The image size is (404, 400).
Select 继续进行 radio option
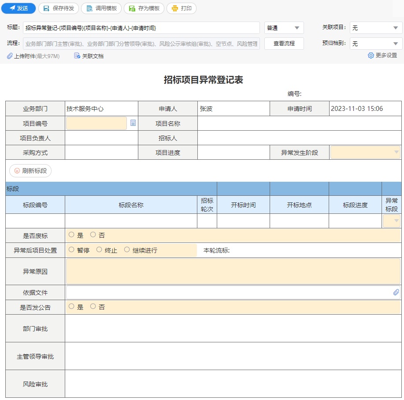click(x=127, y=250)
